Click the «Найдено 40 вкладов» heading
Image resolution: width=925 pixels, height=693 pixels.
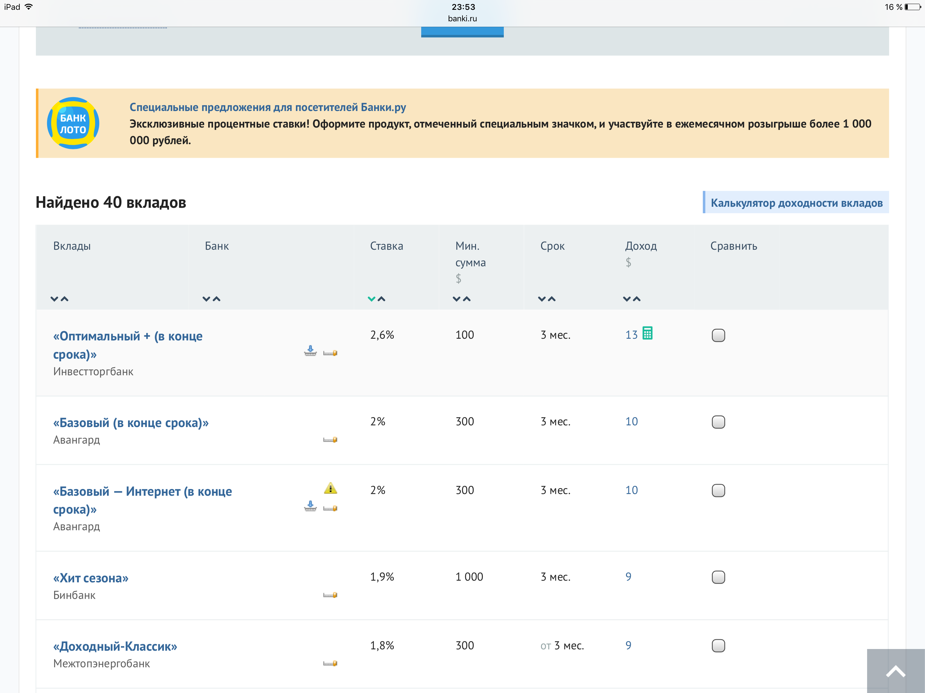[x=111, y=202]
